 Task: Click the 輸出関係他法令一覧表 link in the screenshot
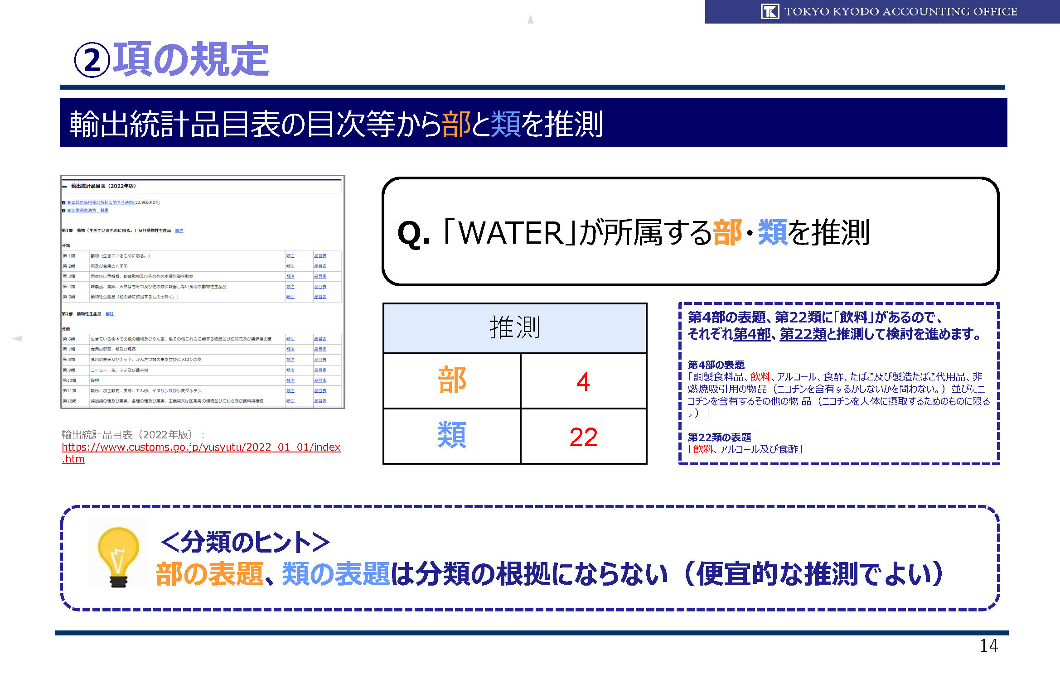coord(87,210)
